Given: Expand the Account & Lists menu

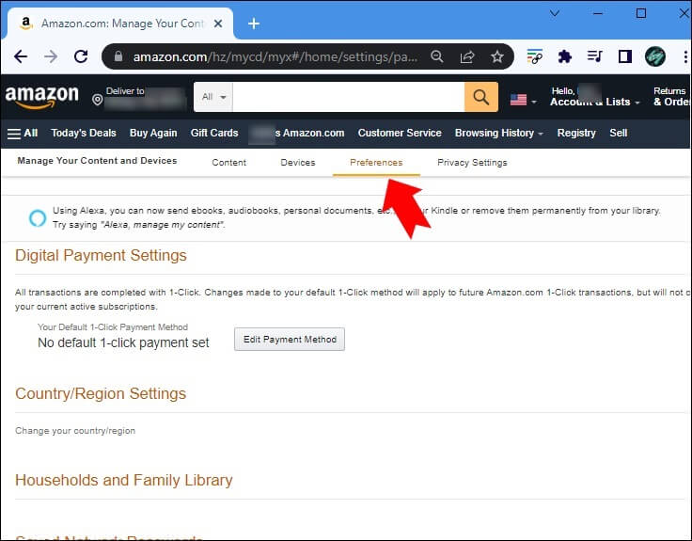Looking at the screenshot, I should click(x=594, y=97).
